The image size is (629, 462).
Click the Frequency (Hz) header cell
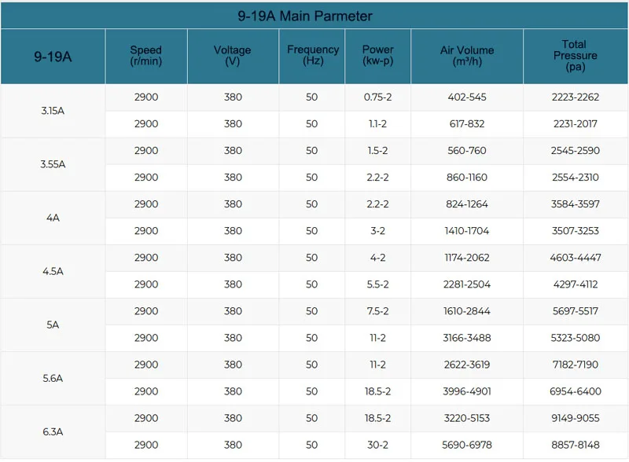tap(311, 56)
